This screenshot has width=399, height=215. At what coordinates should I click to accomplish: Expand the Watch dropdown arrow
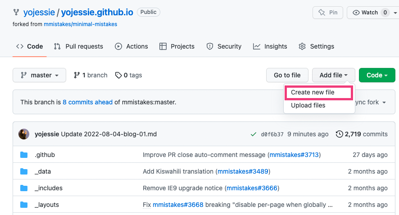[x=395, y=13]
